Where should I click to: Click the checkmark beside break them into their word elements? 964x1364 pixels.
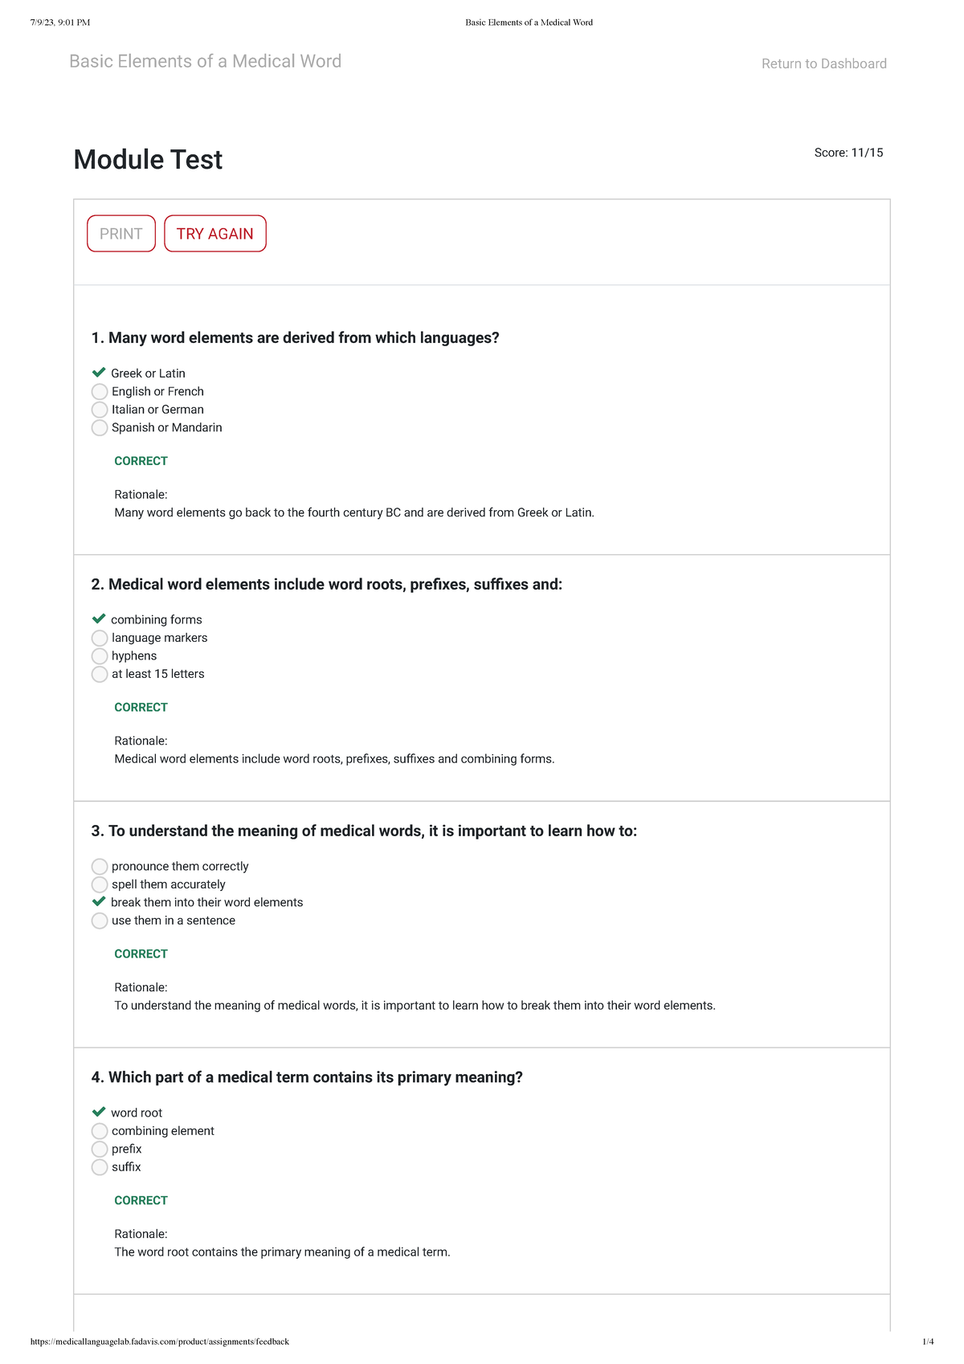point(99,901)
